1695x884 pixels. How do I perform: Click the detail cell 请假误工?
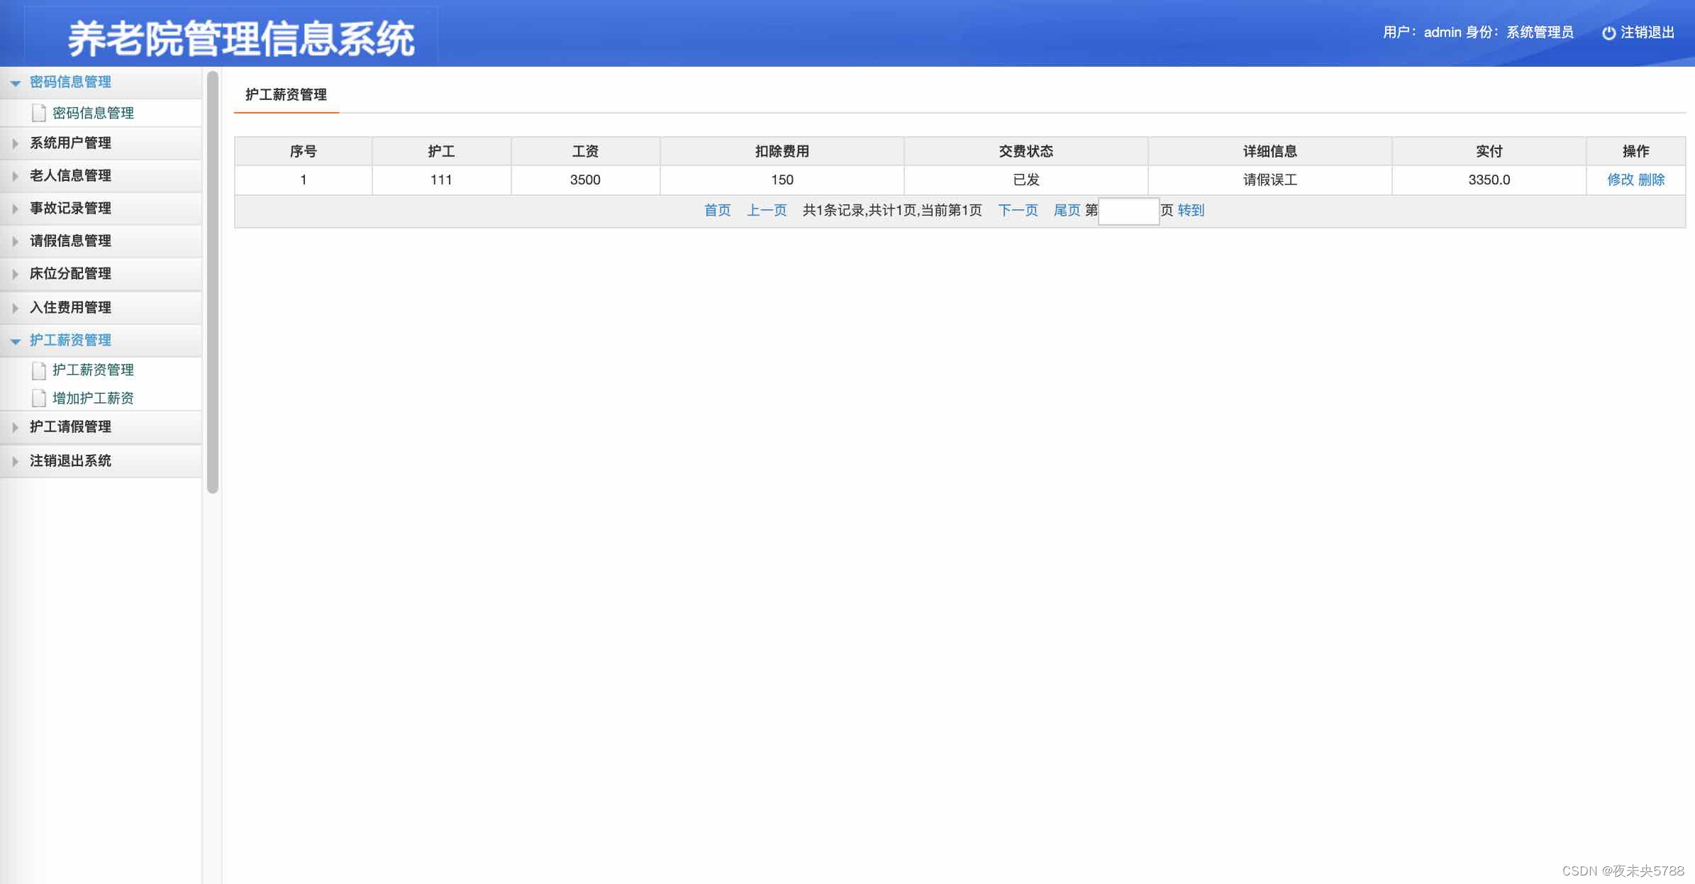(x=1270, y=180)
